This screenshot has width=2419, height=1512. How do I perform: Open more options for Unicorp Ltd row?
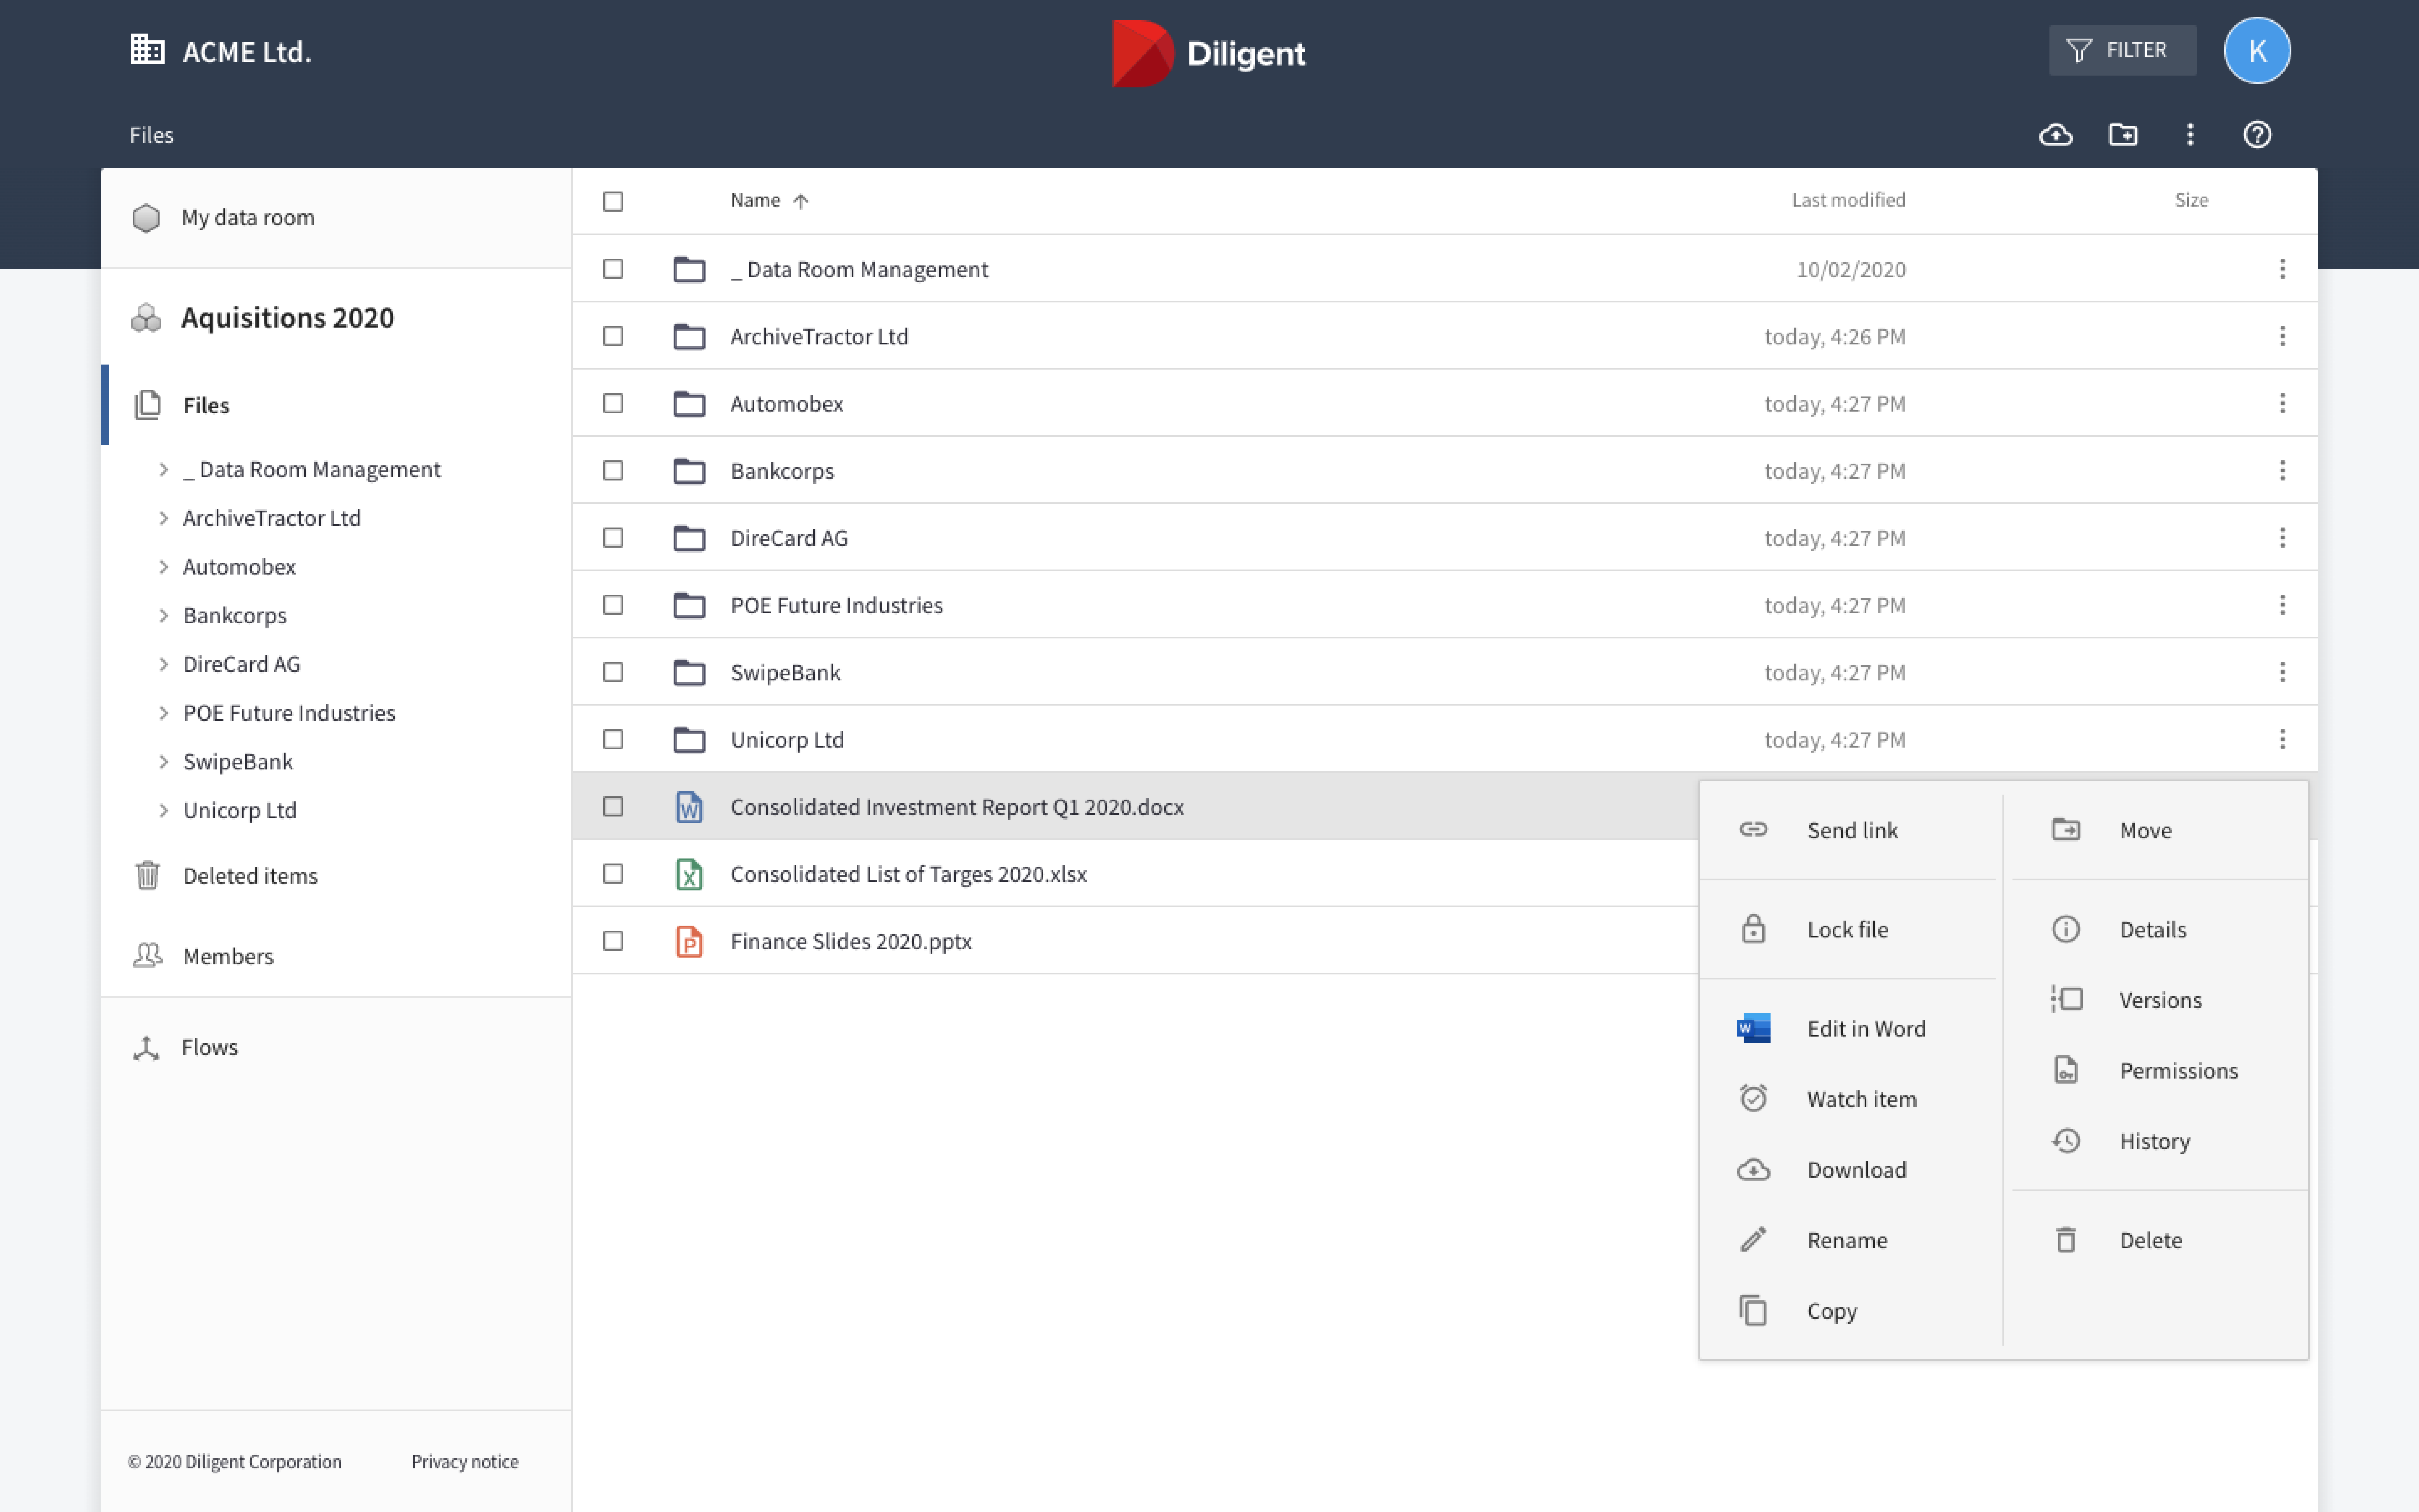pos(2282,739)
